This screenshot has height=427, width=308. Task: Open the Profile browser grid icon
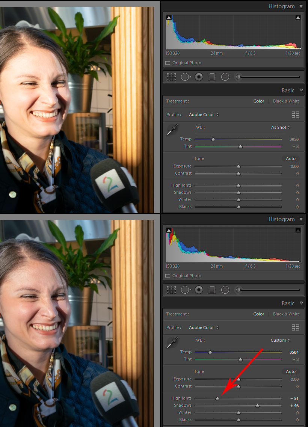[x=295, y=115]
